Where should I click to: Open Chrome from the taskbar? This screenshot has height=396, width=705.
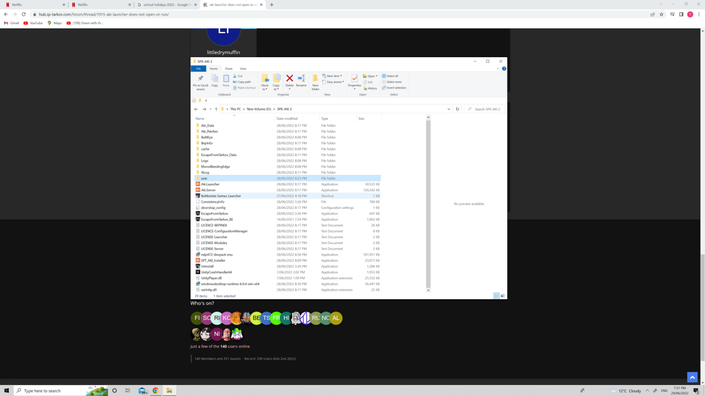coord(156,391)
